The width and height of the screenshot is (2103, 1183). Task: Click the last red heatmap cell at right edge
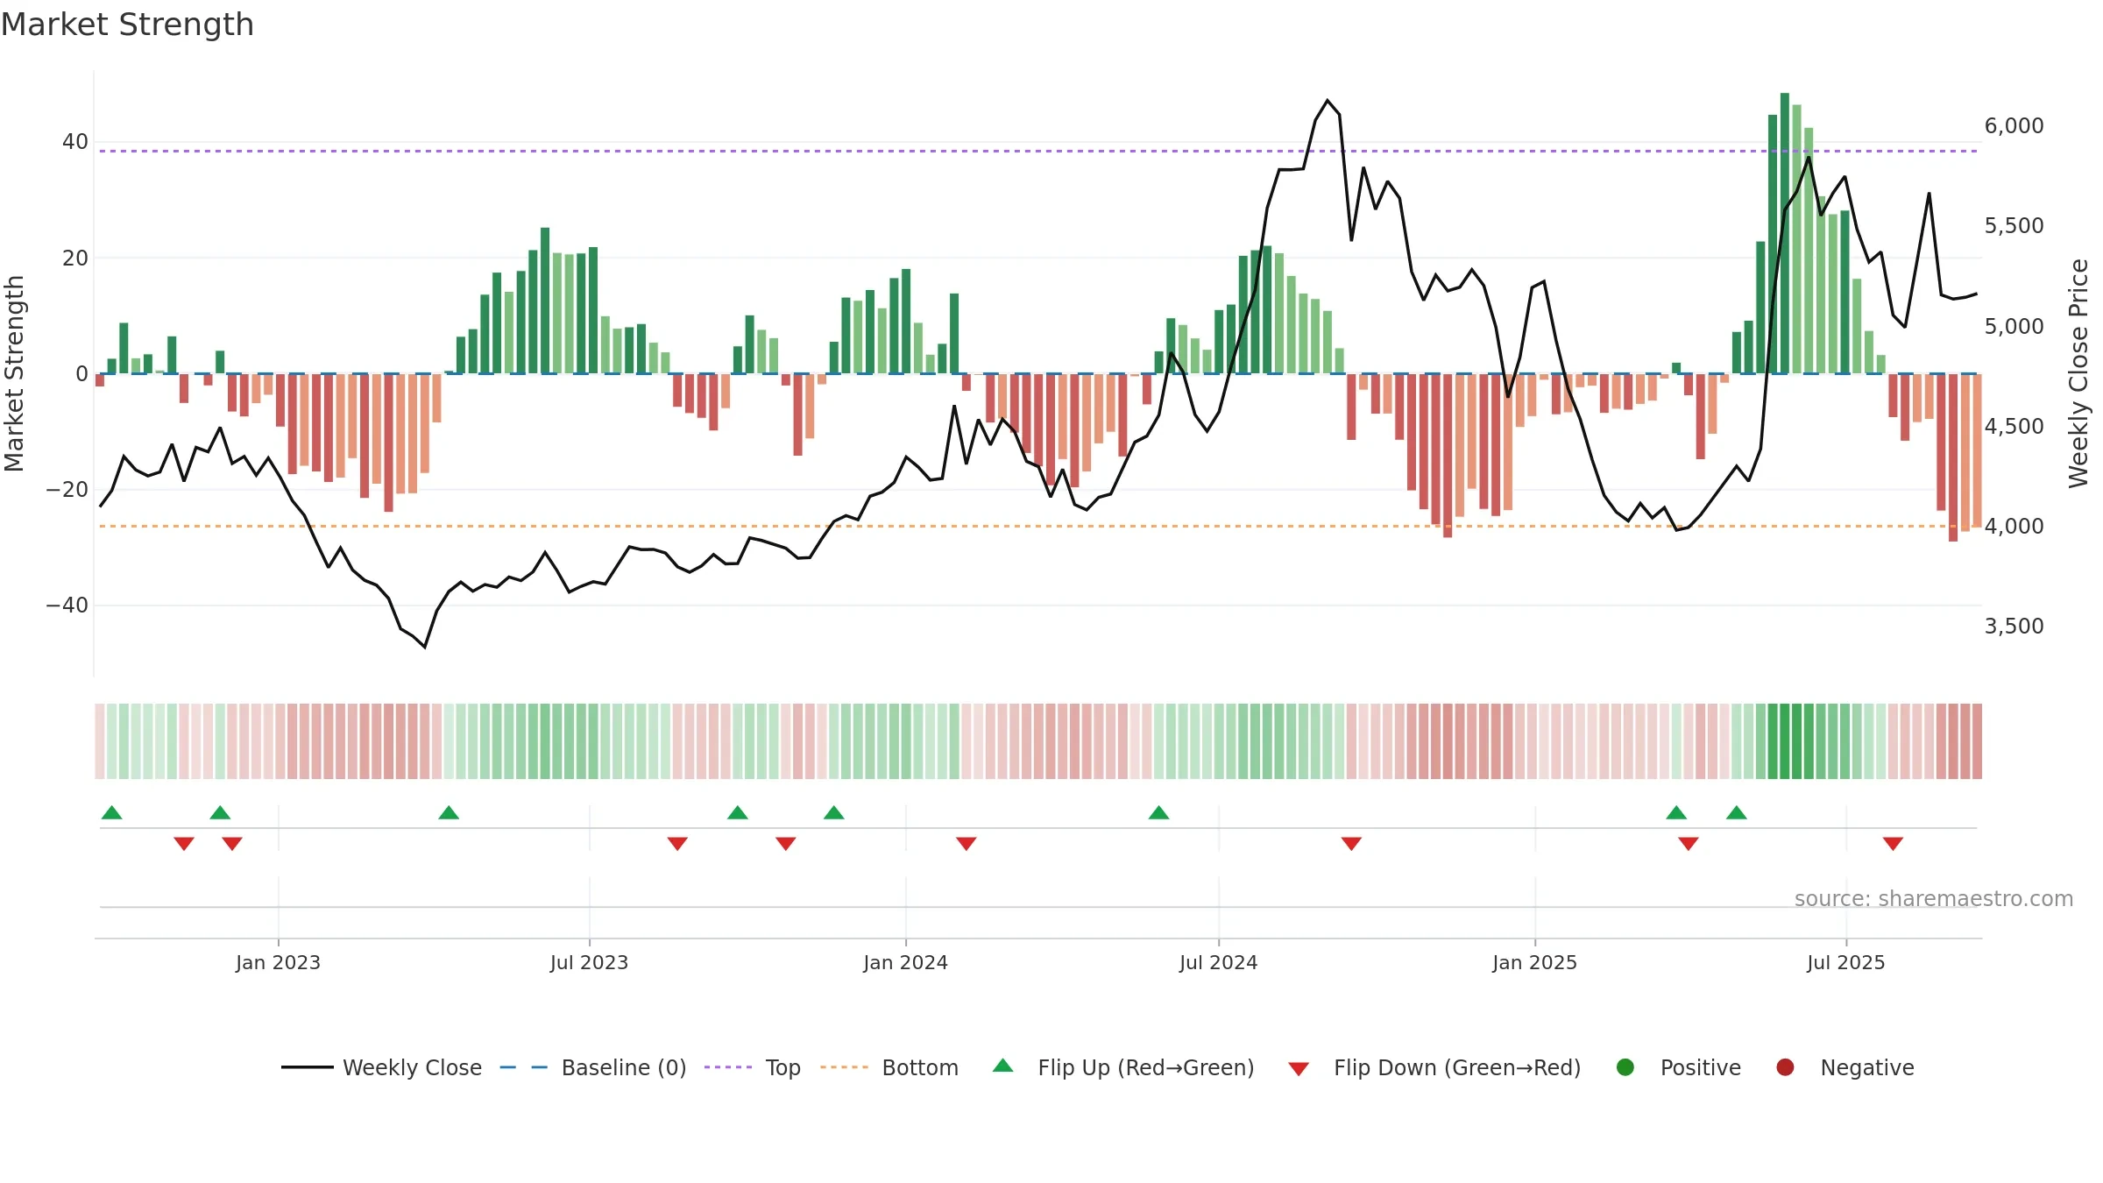pos(1977,741)
